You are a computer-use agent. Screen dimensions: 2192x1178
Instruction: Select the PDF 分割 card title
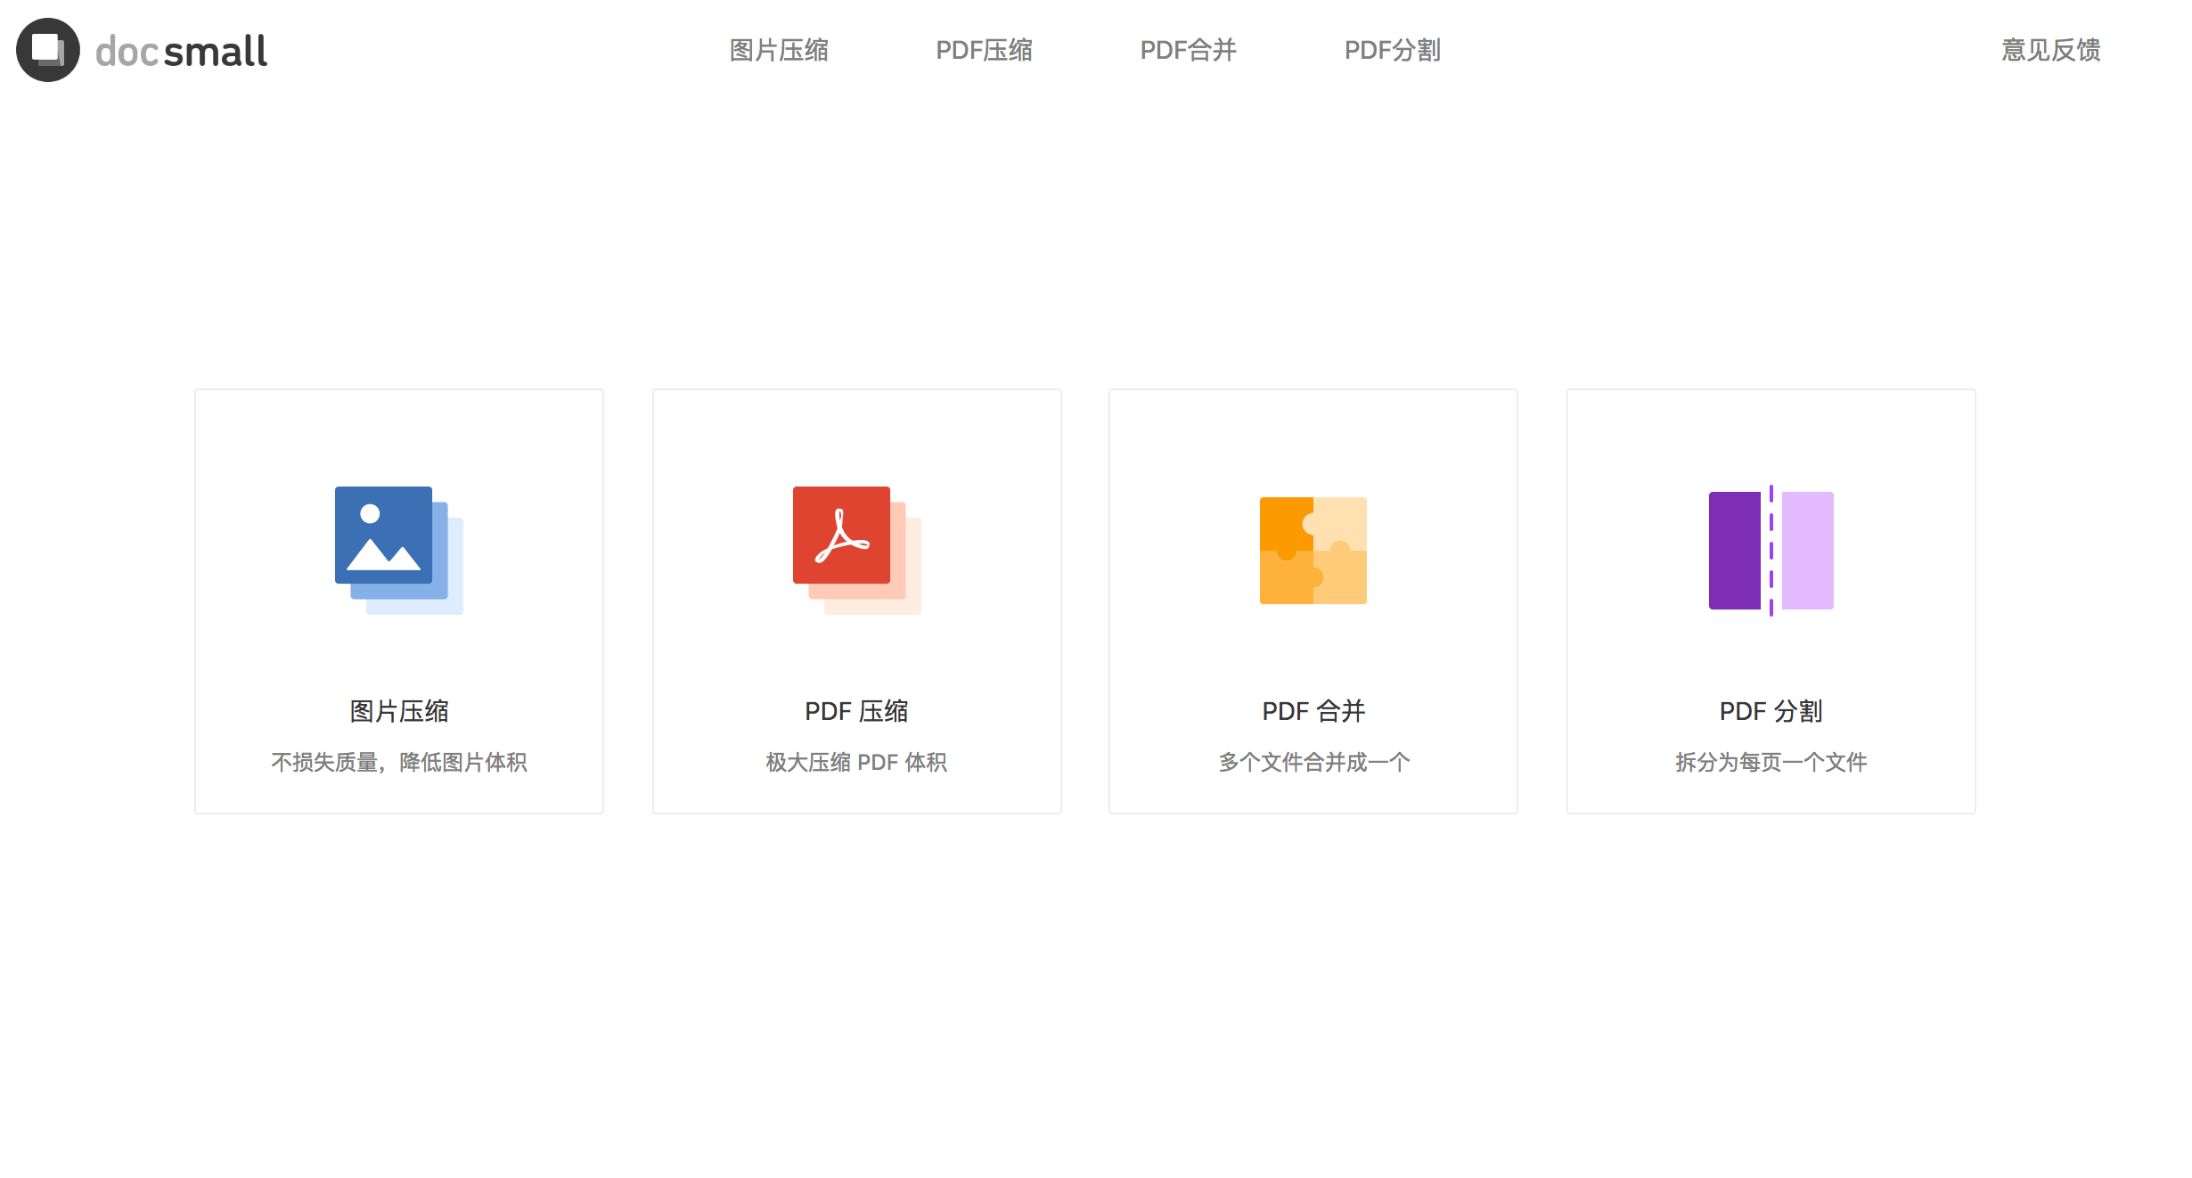(x=1771, y=711)
